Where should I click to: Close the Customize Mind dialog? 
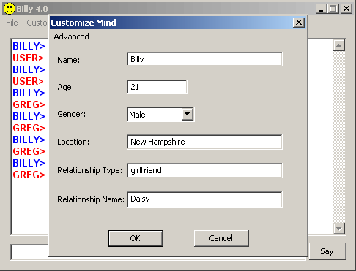(x=299, y=23)
